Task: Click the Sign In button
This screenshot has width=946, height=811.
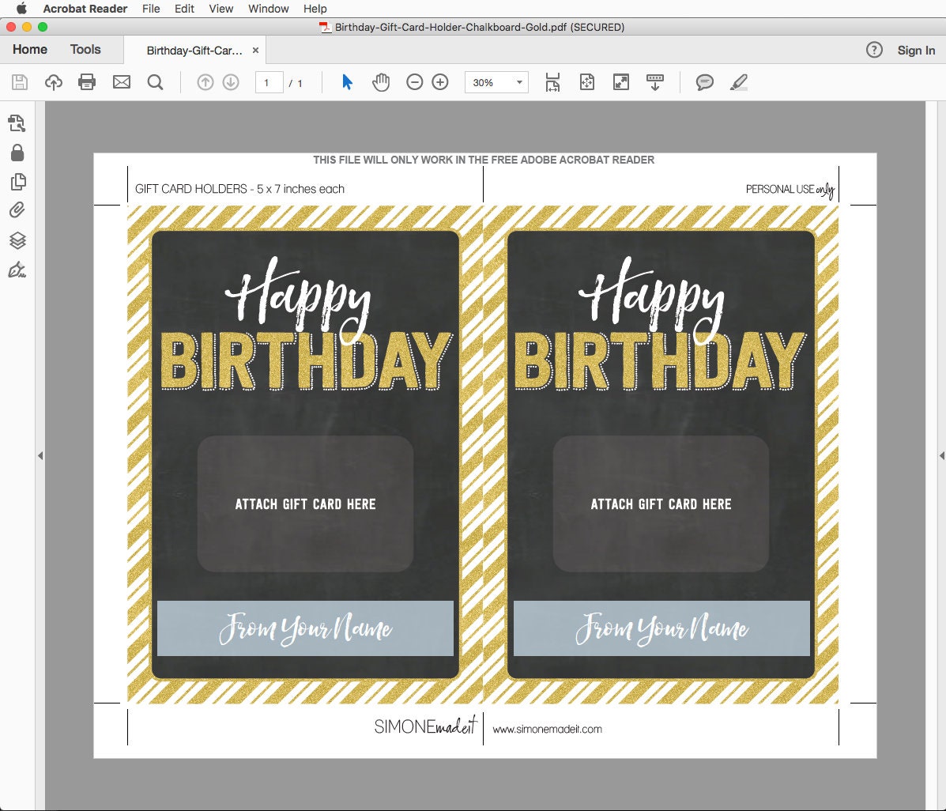Action: pos(916,51)
